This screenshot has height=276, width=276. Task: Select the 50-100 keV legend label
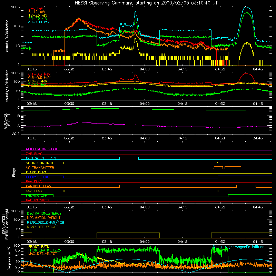[x=39, y=22]
